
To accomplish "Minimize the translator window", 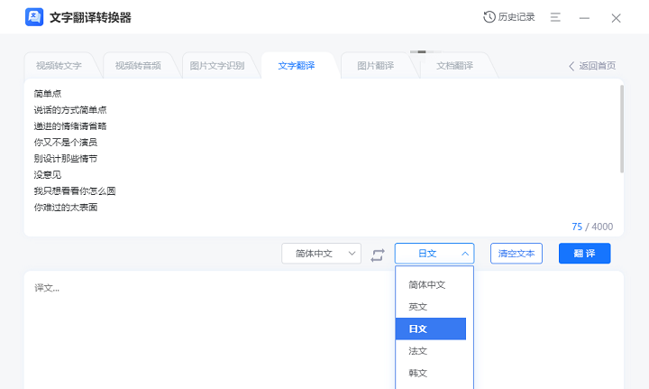I will click(584, 18).
